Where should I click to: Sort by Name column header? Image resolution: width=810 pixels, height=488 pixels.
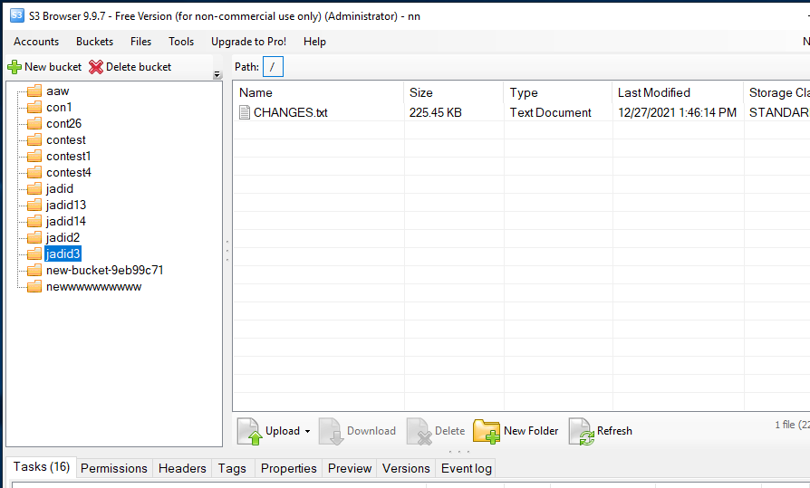pyautogui.click(x=318, y=93)
